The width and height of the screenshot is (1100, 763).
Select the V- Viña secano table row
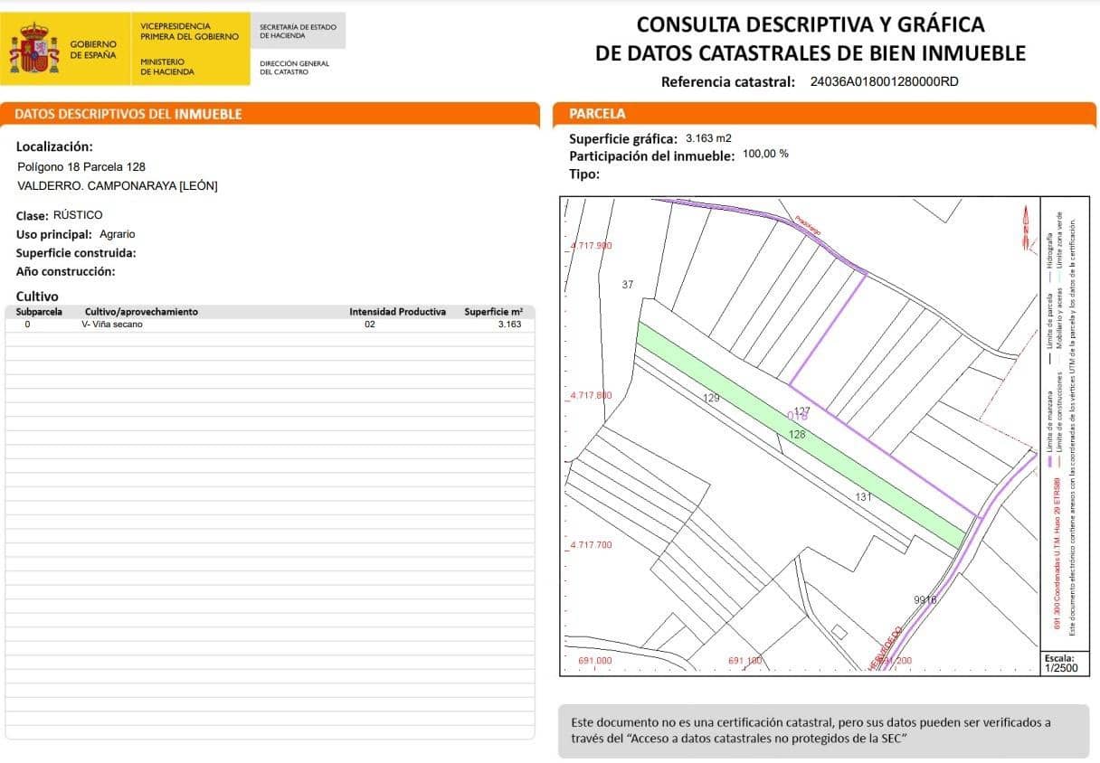click(x=270, y=324)
